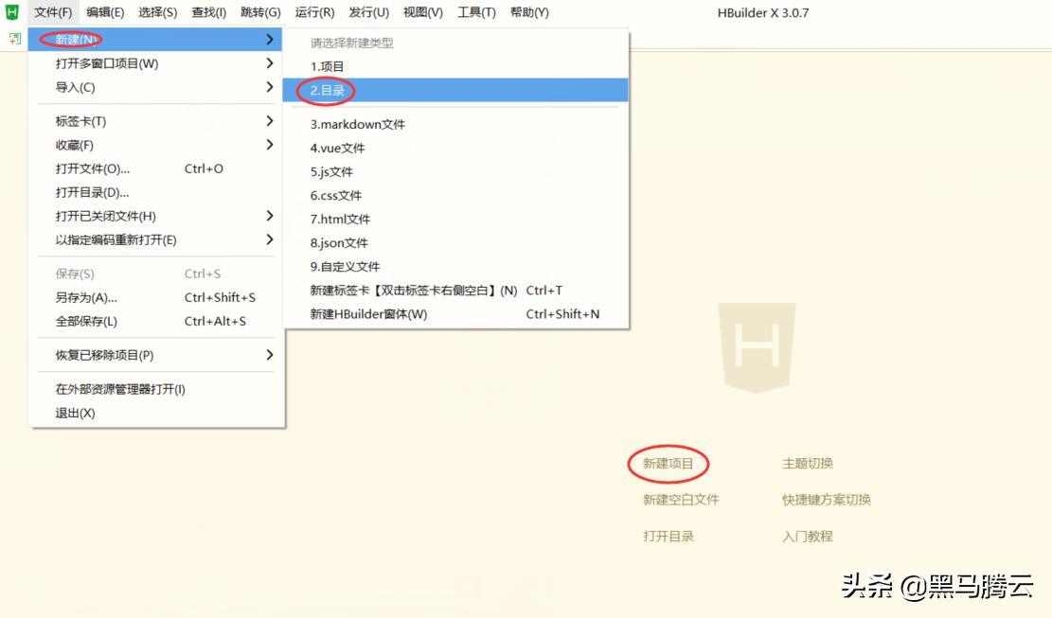Open the 编辑(E) menu
This screenshot has height=618, width=1052.
[x=105, y=12]
